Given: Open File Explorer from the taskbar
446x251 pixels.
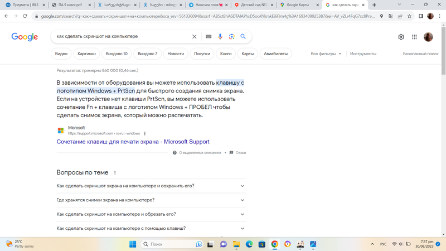Looking at the screenshot, I should (x=236, y=244).
